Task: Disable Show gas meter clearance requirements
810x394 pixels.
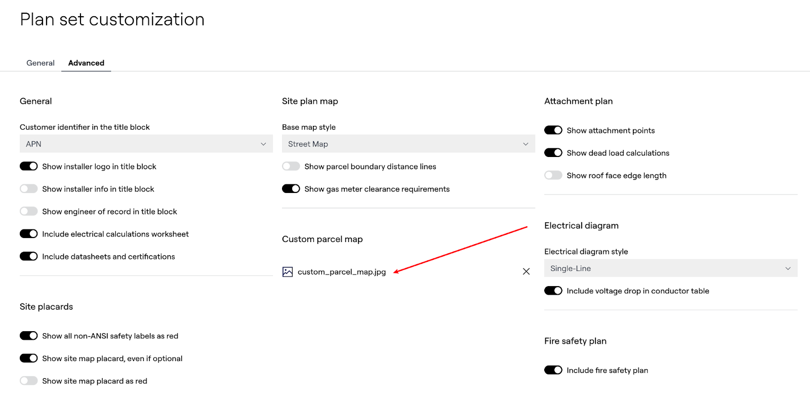Action: (291, 189)
